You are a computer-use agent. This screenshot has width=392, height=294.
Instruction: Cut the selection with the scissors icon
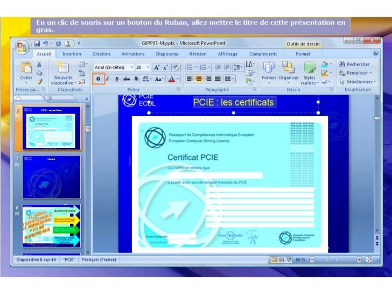[x=39, y=64]
